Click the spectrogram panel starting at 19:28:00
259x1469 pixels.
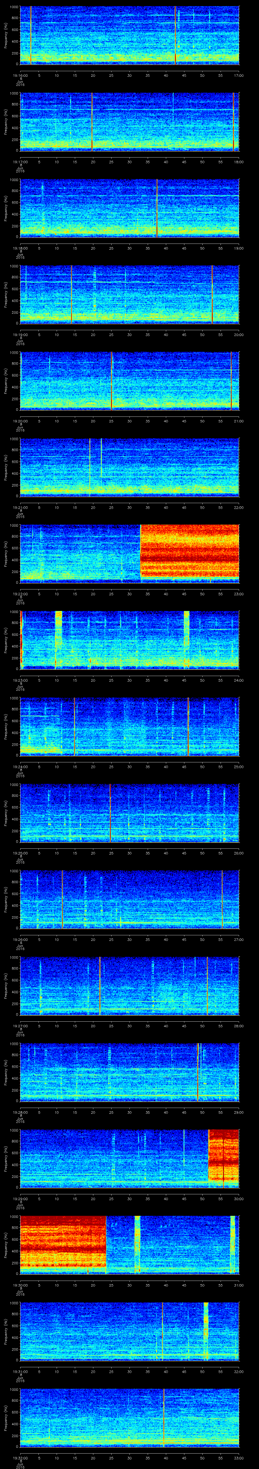pyautogui.click(x=130, y=1072)
